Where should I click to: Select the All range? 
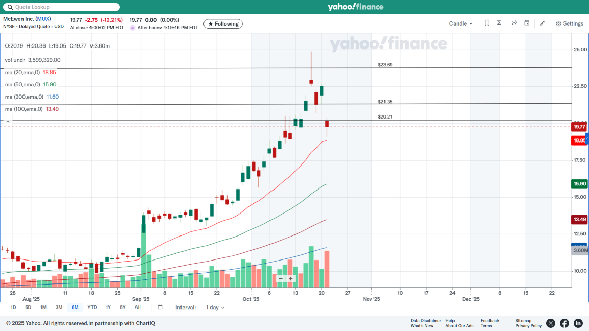tap(138, 308)
